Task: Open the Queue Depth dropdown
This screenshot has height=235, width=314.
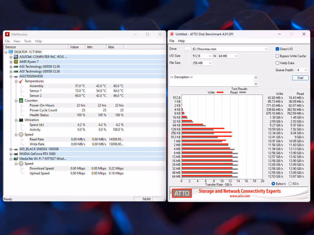Action: pyautogui.click(x=302, y=70)
